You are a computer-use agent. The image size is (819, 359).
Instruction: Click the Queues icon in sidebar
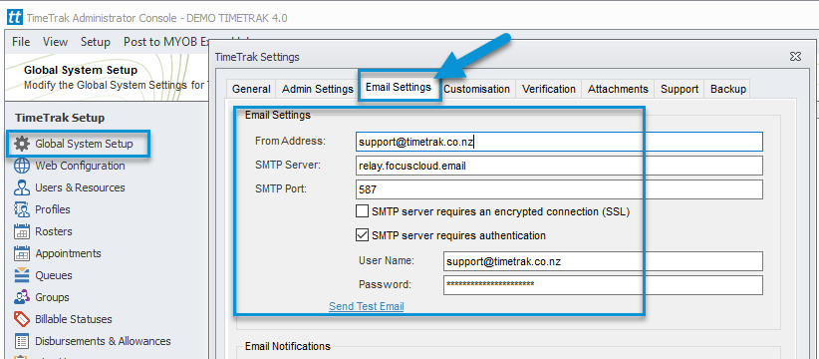(21, 275)
